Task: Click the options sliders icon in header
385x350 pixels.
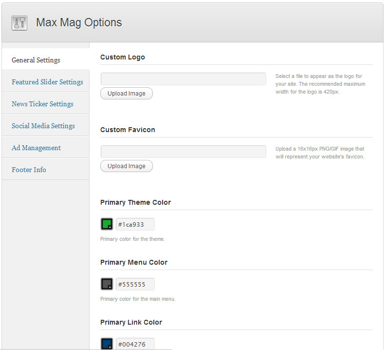Action: (x=19, y=23)
